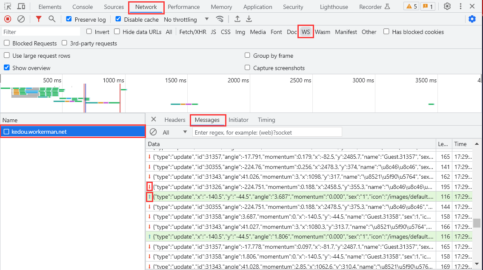The height and width of the screenshot is (270, 483).
Task: Enable the Capture screenshots checkbox
Action: click(x=247, y=68)
